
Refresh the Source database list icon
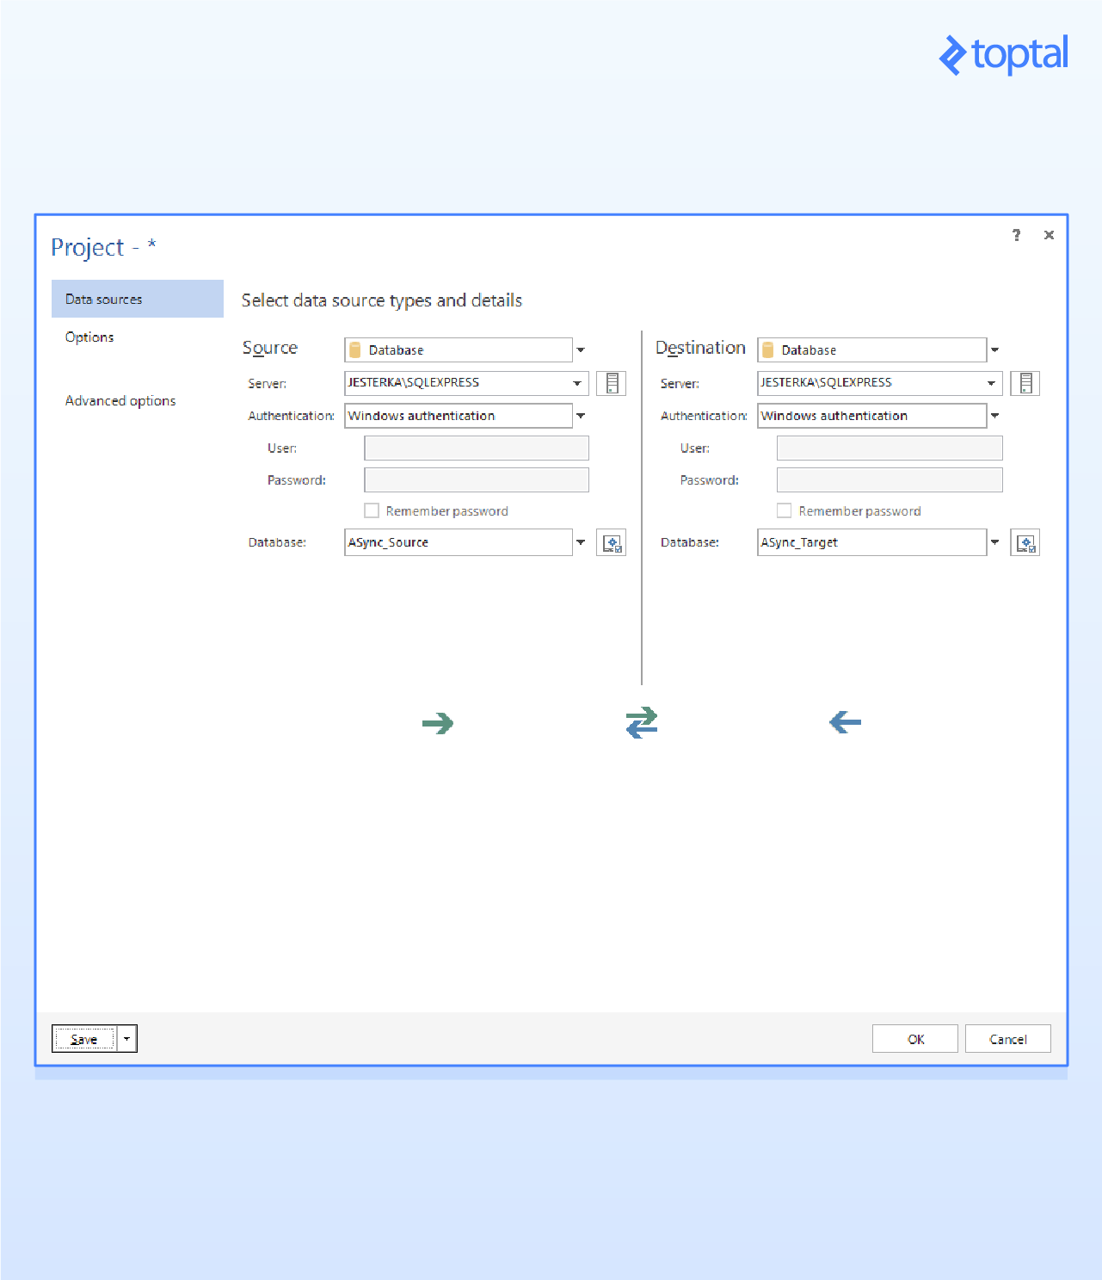[x=611, y=541]
